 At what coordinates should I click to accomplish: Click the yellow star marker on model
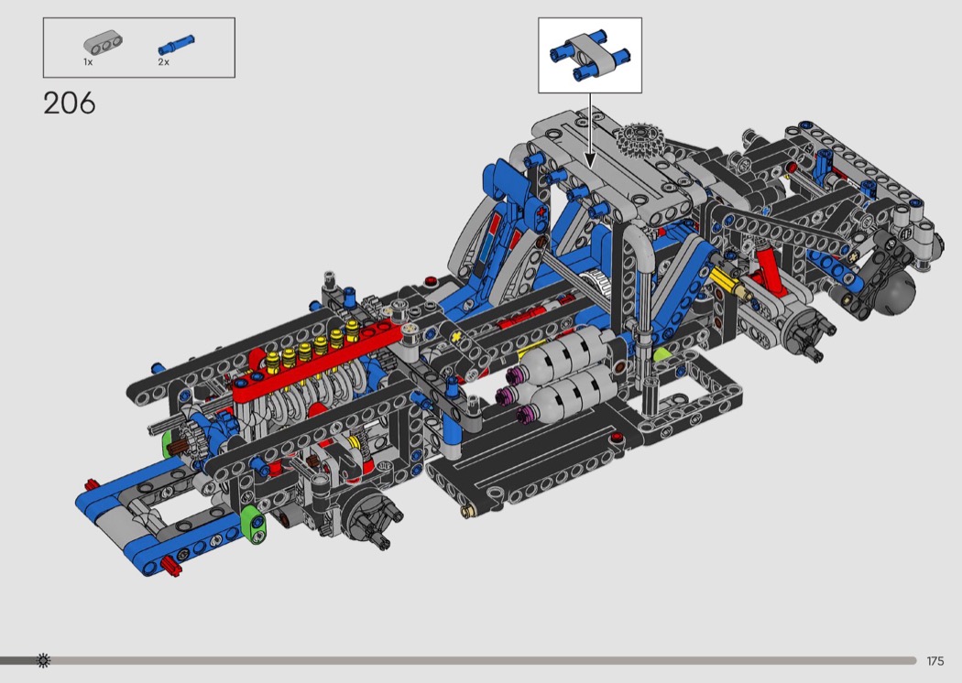coord(454,337)
